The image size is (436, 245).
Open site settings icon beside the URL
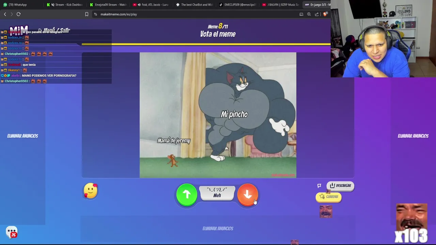(x=95, y=14)
